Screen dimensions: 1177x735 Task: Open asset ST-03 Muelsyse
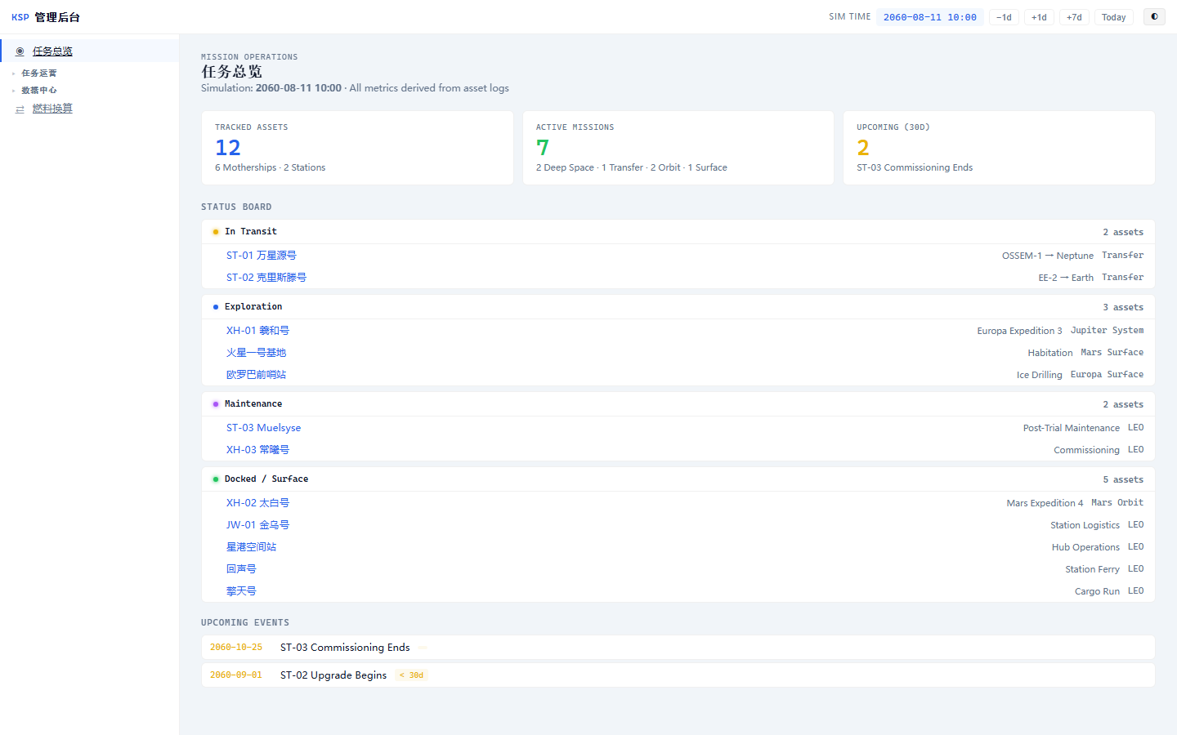tap(264, 428)
